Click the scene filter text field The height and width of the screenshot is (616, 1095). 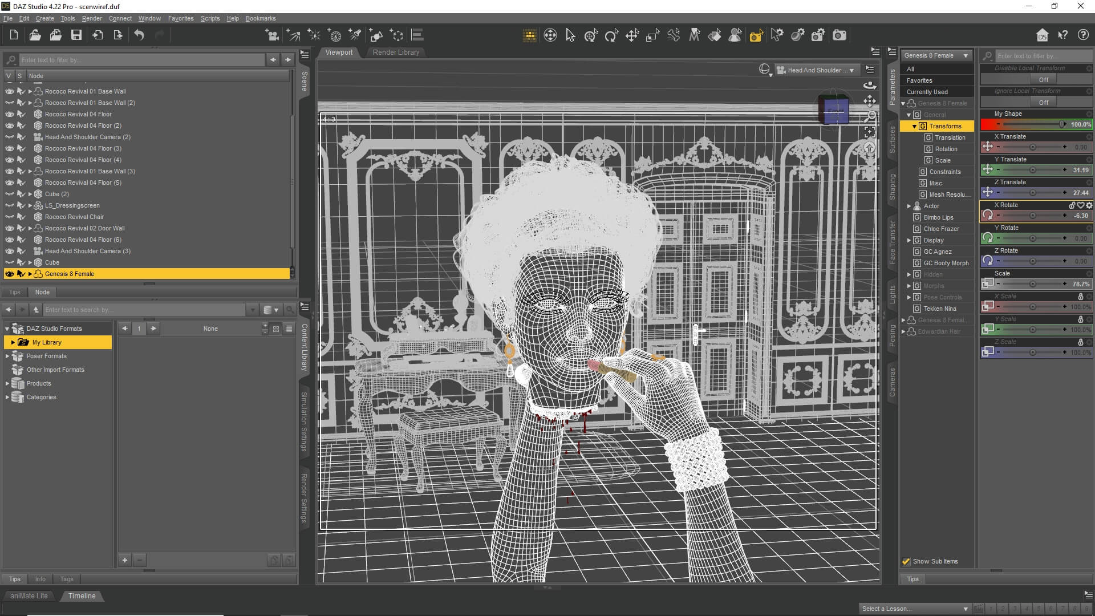click(141, 60)
